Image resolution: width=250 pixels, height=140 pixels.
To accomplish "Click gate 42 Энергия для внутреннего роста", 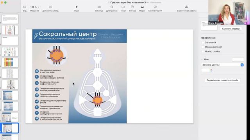I will point(53,101).
